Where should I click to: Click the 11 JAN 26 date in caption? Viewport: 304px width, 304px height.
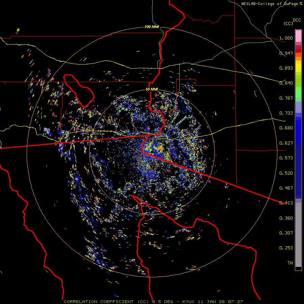coord(211,302)
